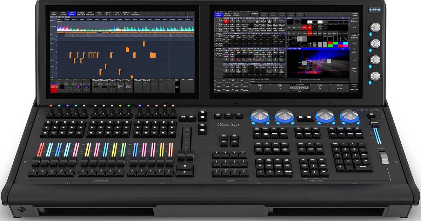Toggle ODD/EVEN head selection key
Screen dimensions: 421x221
pos(257,130)
